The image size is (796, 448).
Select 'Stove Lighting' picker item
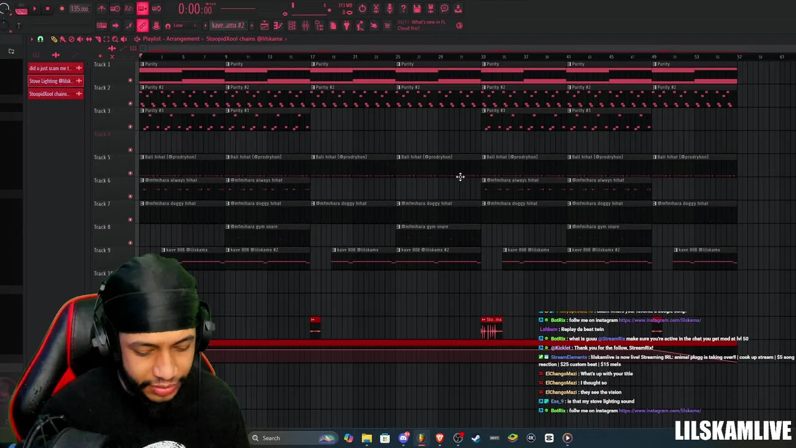click(x=55, y=81)
